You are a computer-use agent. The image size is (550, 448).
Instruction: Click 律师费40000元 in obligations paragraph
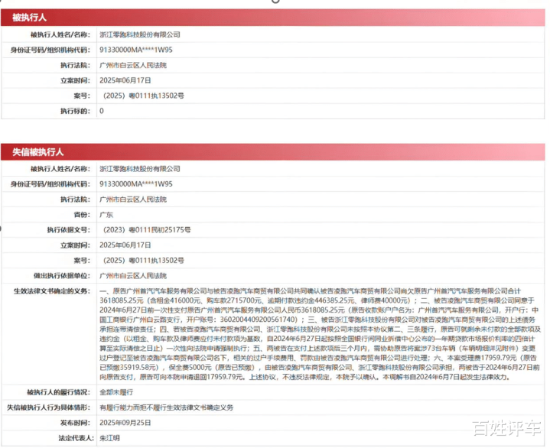coord(384,300)
